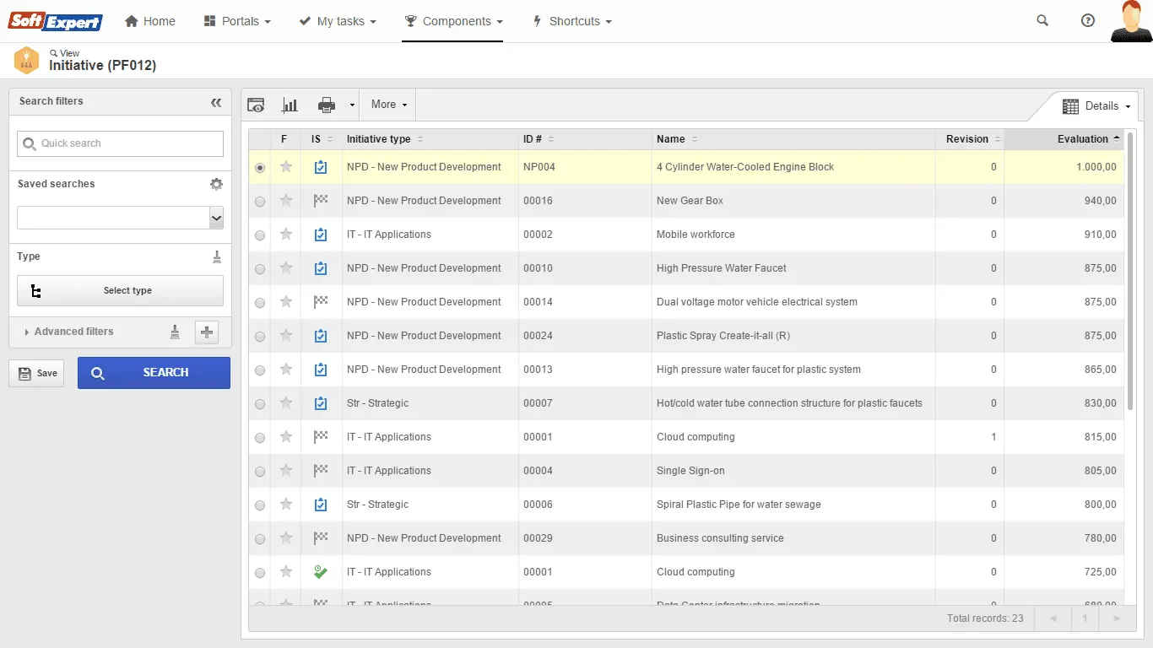Open saved searches gear settings
The height and width of the screenshot is (648, 1153).
click(x=216, y=184)
